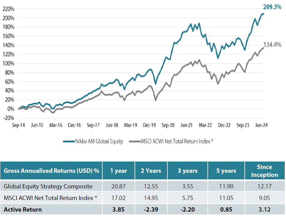Click the 12.17 table cell
The height and width of the screenshot is (216, 286).
265,186
